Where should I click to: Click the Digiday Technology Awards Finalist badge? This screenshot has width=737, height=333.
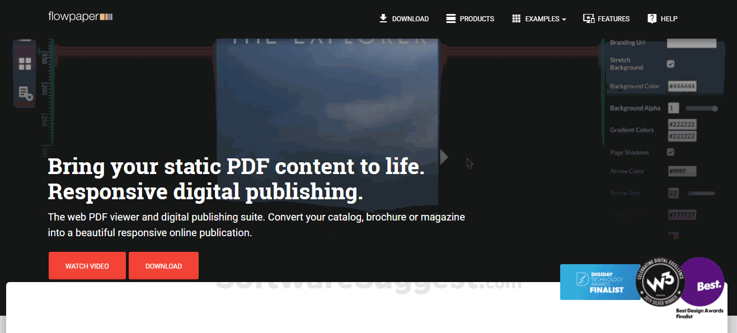(x=600, y=282)
